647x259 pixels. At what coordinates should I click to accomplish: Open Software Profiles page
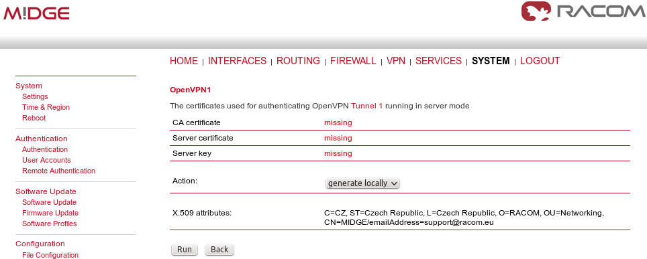[50, 224]
